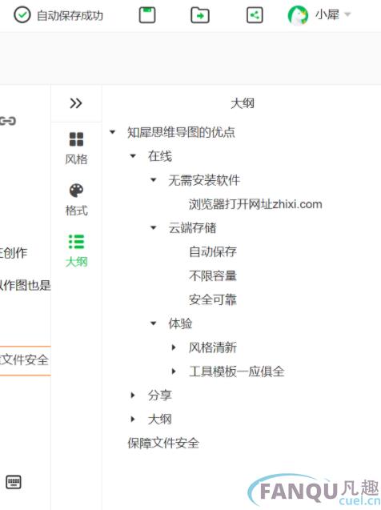Click the 自动保存成功 status indicator
The height and width of the screenshot is (510, 381).
coord(58,15)
